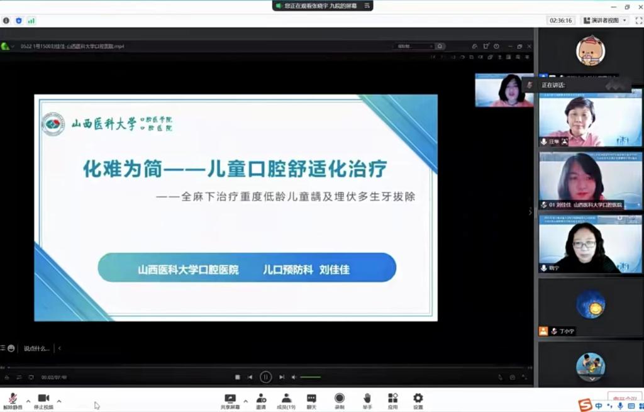Open the 邀请 invite panel
Screen dimensions: 644x412
click(x=261, y=401)
